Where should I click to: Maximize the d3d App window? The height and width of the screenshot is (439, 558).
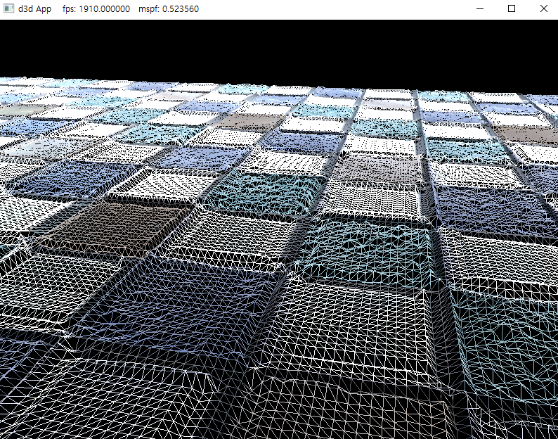tap(512, 8)
